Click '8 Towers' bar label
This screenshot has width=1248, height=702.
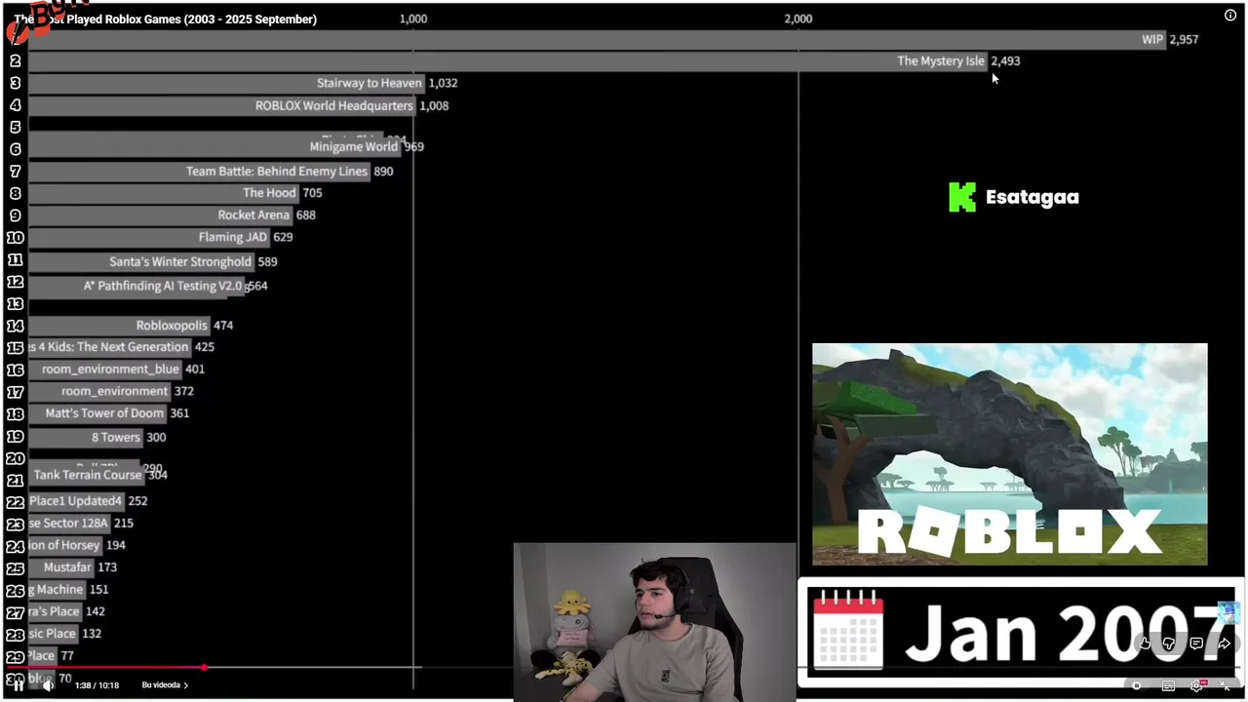pos(116,437)
